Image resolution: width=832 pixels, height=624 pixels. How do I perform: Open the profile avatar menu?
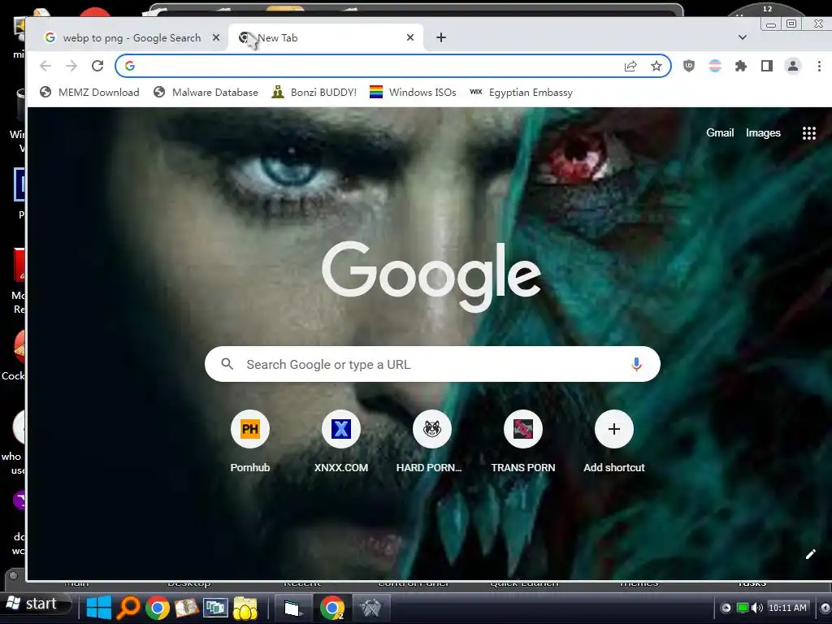pos(793,66)
